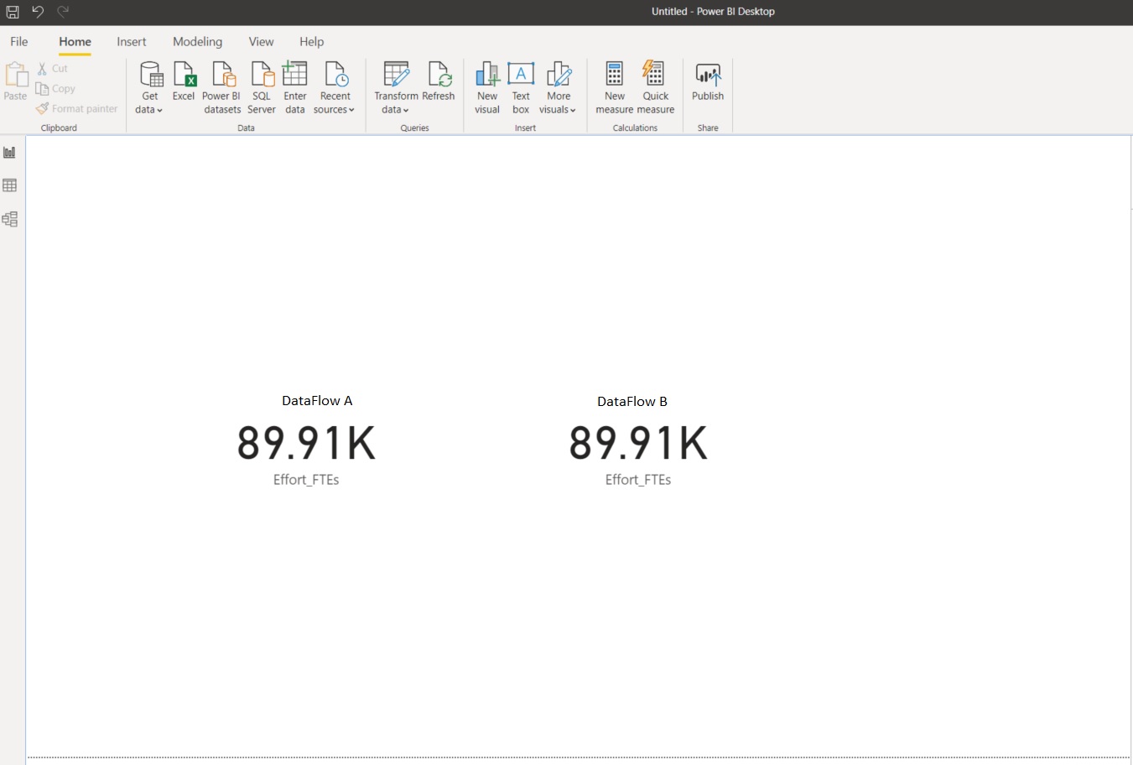Connect to Power BI datasets

(222, 87)
